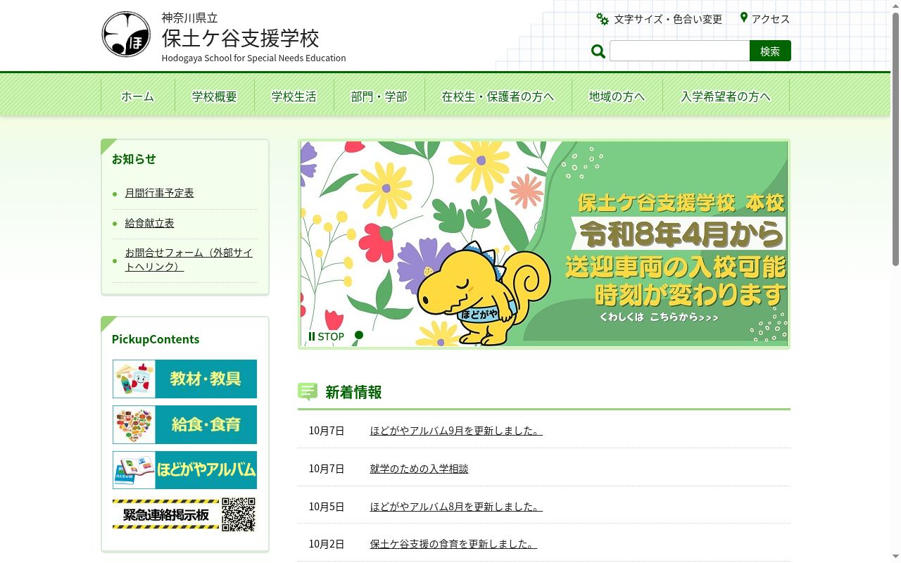
Task: Open the アクセス link
Action: tap(771, 19)
